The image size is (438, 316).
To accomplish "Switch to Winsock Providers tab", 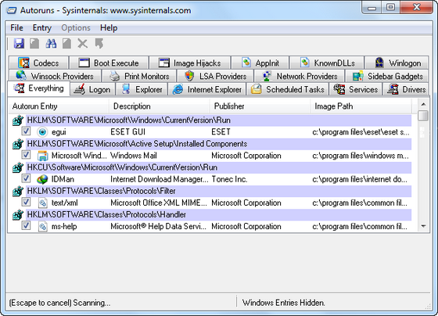I will point(55,76).
